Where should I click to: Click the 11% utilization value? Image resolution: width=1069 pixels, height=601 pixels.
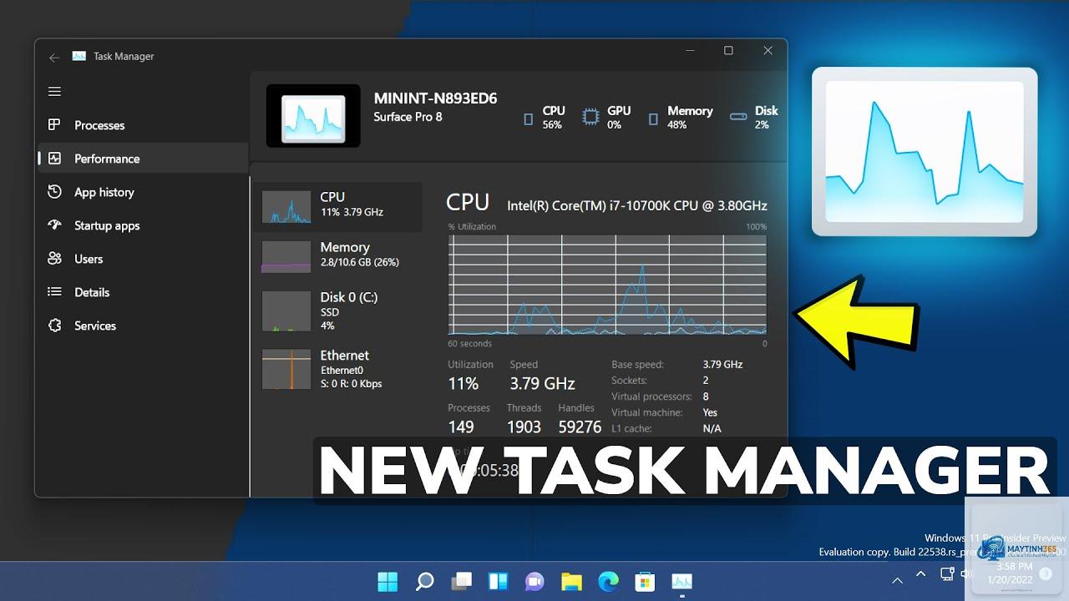coord(464,384)
